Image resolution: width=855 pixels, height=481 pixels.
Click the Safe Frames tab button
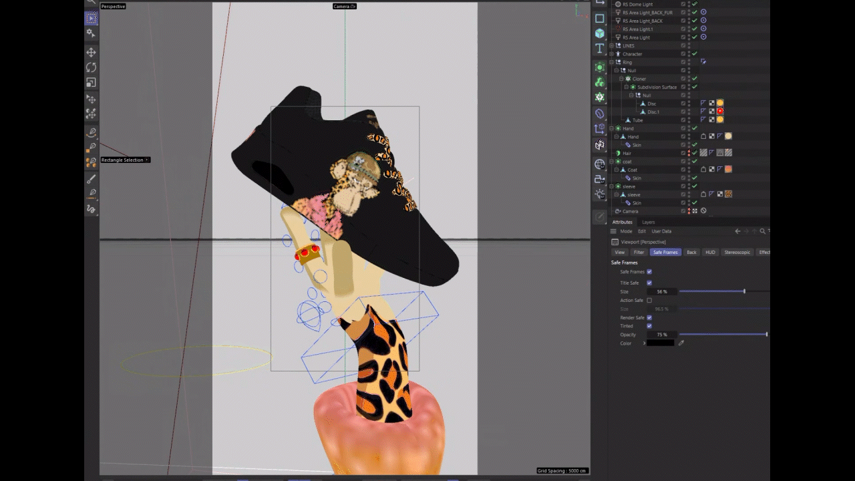pyautogui.click(x=665, y=252)
